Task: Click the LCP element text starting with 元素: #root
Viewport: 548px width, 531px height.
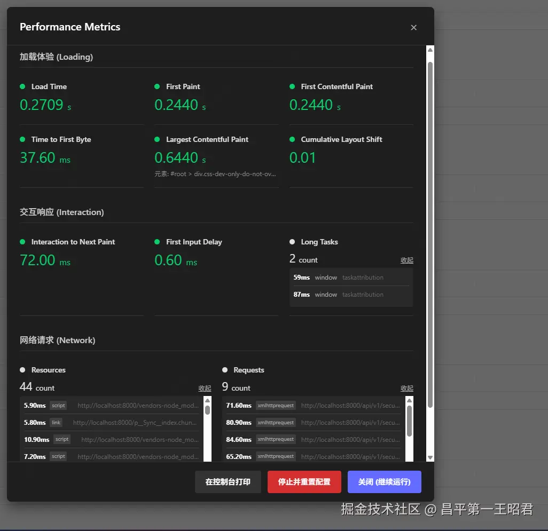Action: coord(215,174)
